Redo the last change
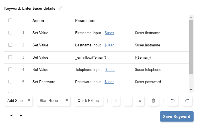 tap(187, 101)
